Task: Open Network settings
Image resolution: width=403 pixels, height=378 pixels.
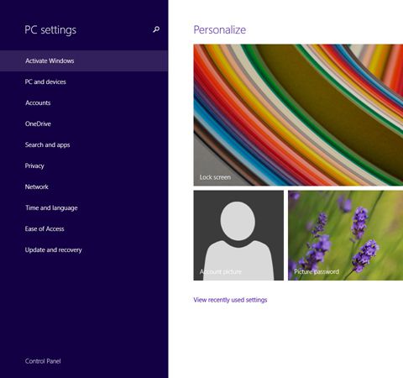Action: pos(84,186)
